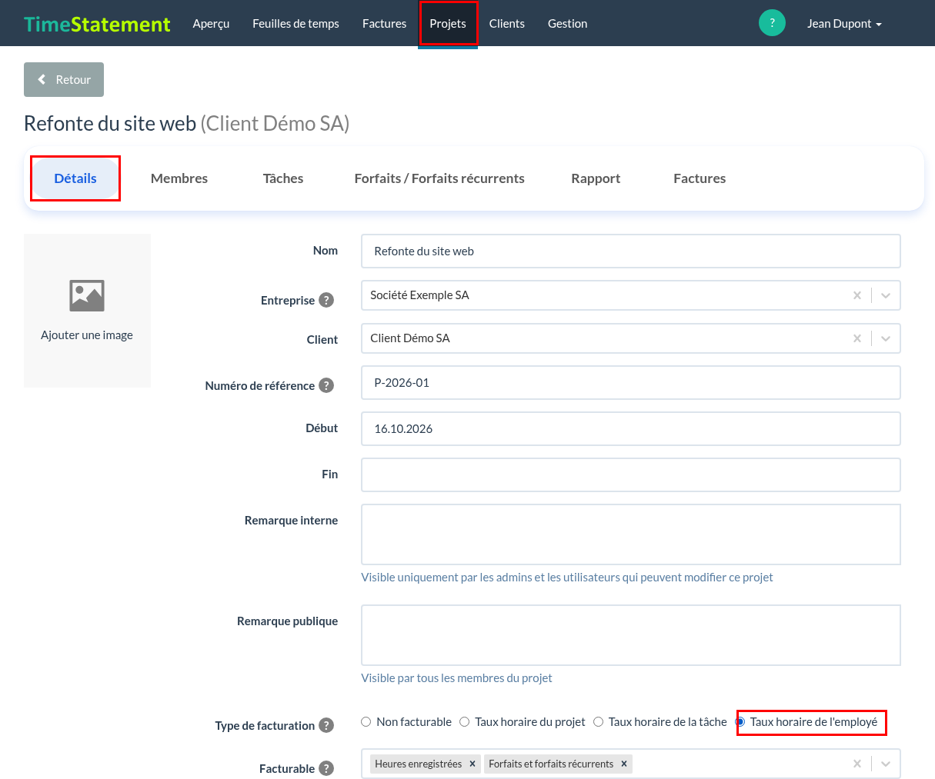Click the Nom input field
The height and width of the screenshot is (779, 935).
tap(631, 251)
